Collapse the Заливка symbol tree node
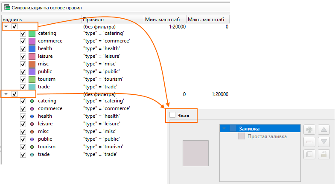This screenshot has width=335, height=184. click(x=224, y=128)
